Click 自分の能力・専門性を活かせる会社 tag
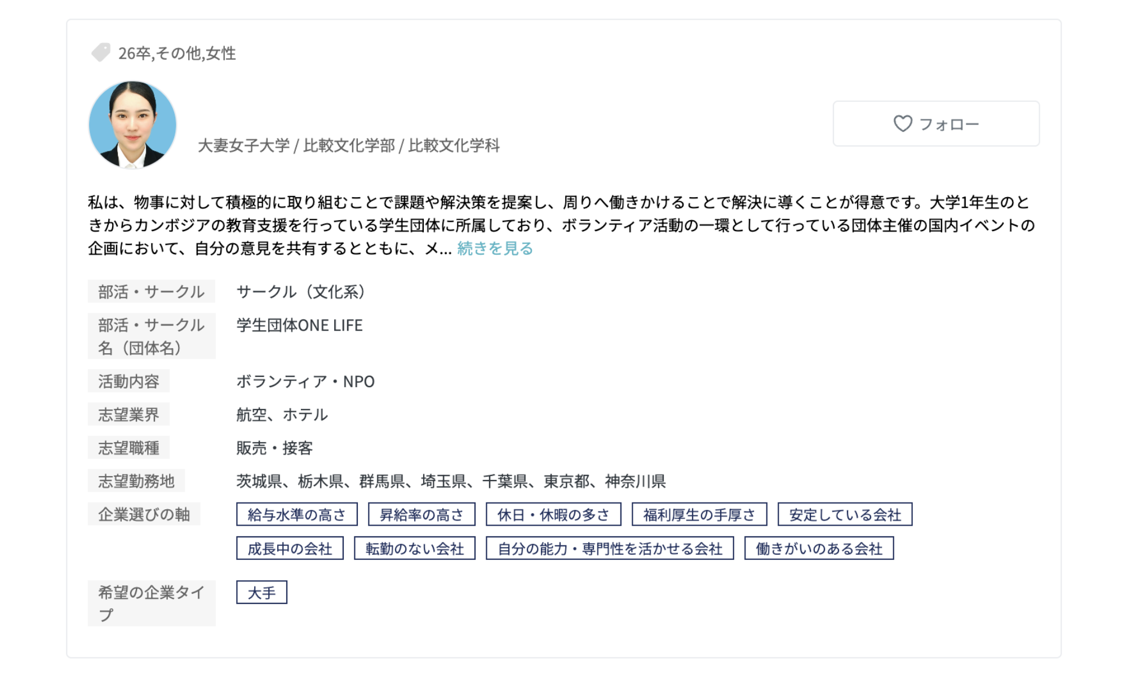1127x676 pixels. pyautogui.click(x=610, y=549)
